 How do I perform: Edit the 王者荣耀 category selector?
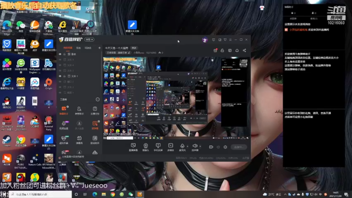tap(118, 53)
